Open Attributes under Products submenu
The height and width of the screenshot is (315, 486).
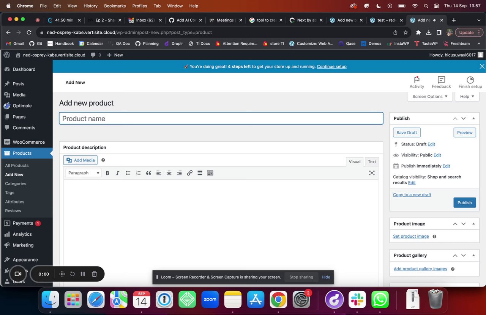(14, 202)
